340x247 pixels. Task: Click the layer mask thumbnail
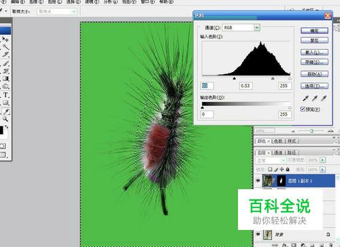(282, 181)
